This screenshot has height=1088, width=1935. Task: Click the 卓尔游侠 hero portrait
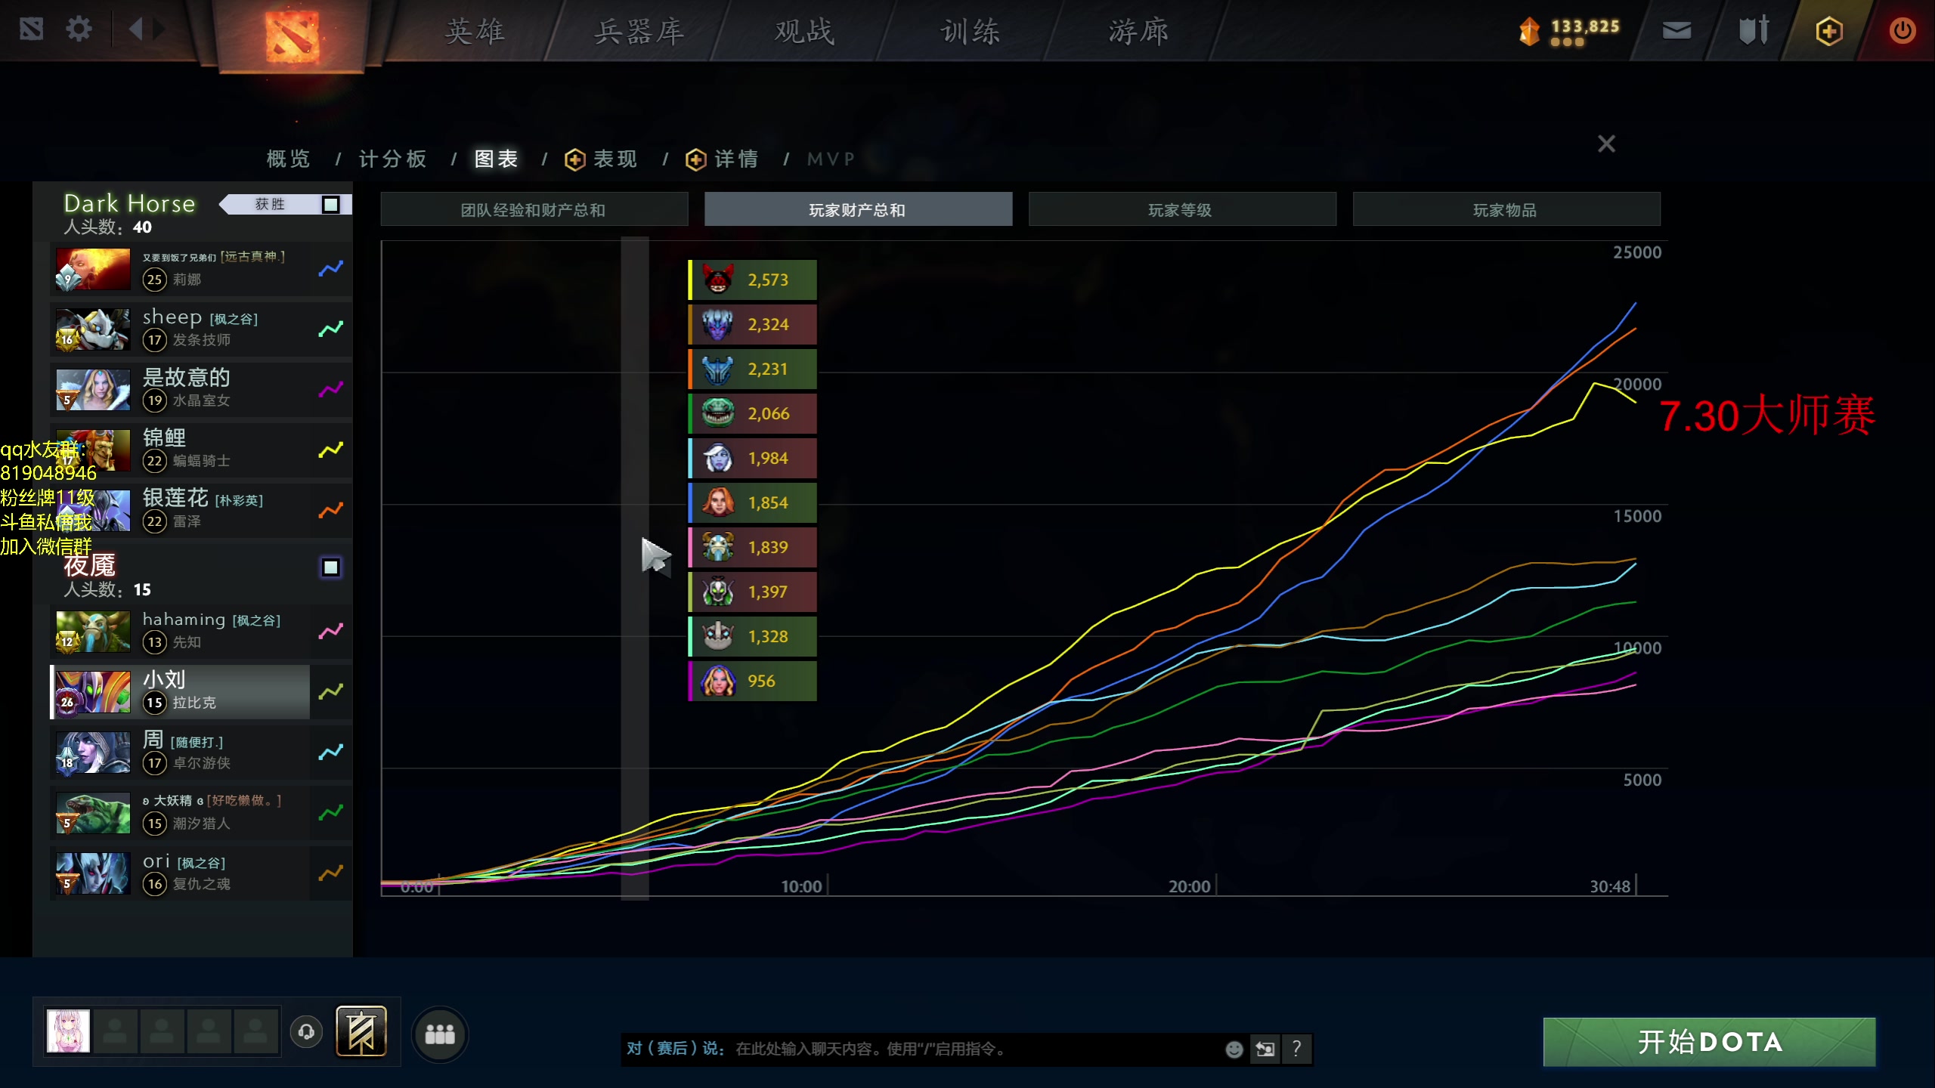click(93, 752)
